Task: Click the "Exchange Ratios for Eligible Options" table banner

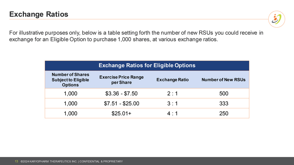Action: 147,66
